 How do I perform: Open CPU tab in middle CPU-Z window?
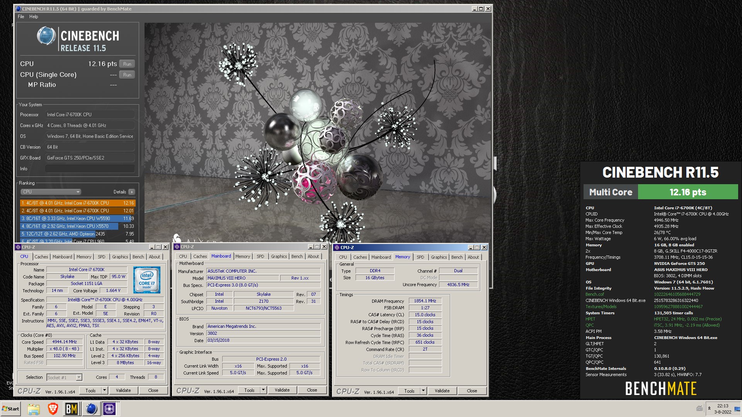(183, 256)
